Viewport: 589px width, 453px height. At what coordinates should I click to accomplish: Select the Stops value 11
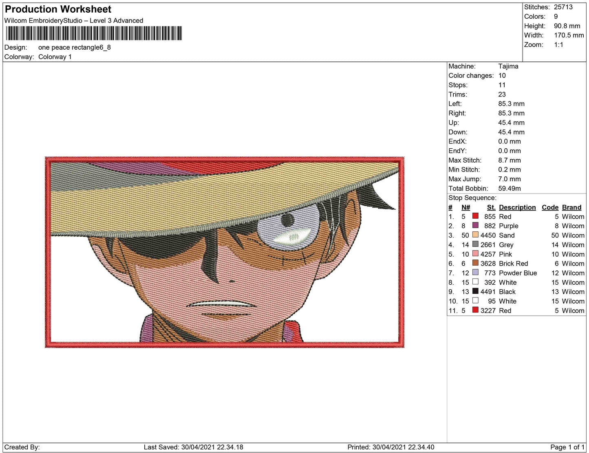click(x=502, y=85)
